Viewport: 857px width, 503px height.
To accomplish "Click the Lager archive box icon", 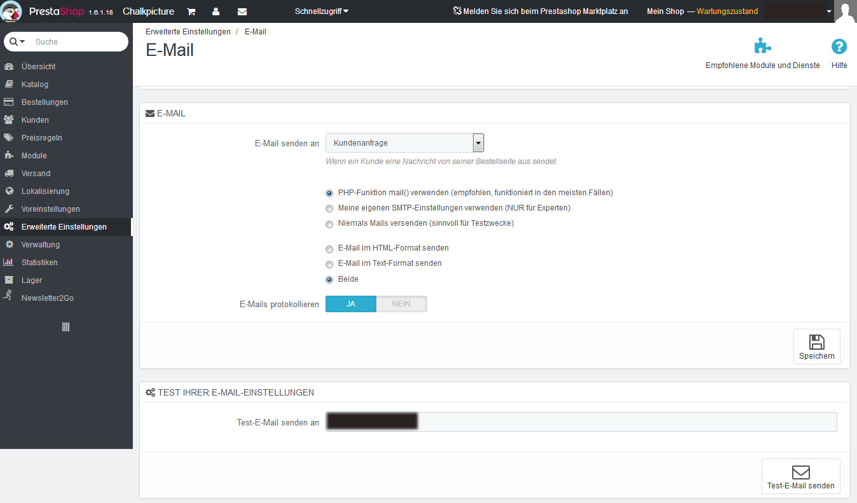I will point(9,280).
